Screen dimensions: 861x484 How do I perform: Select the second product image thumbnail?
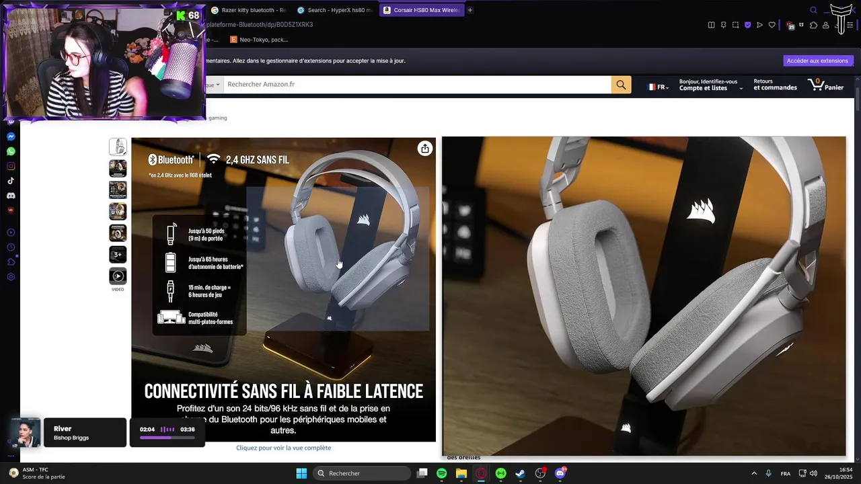click(118, 168)
